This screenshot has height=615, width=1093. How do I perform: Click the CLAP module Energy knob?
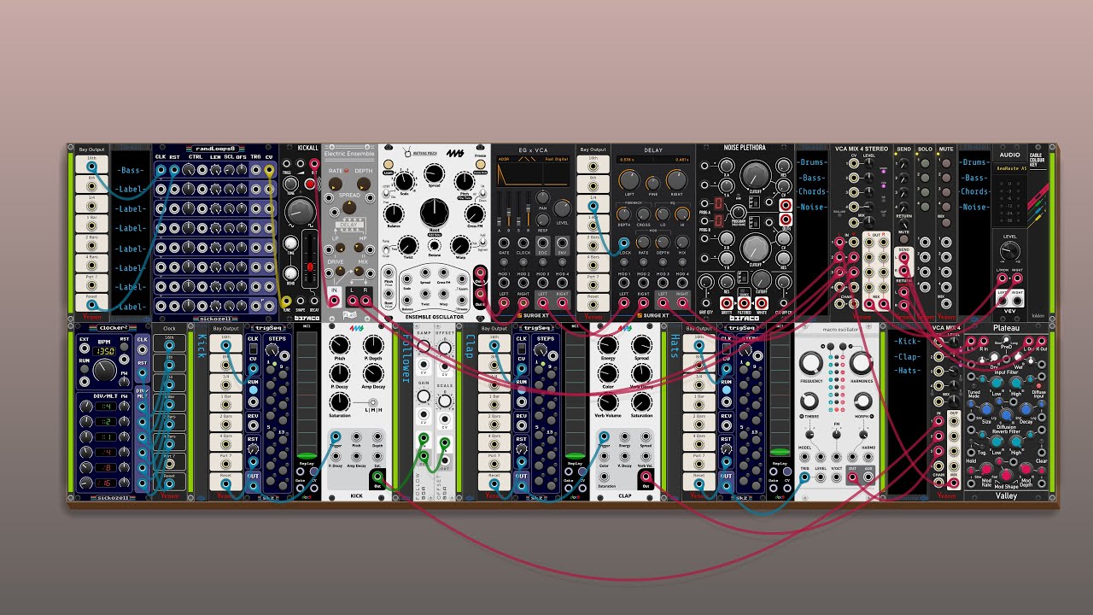[608, 345]
